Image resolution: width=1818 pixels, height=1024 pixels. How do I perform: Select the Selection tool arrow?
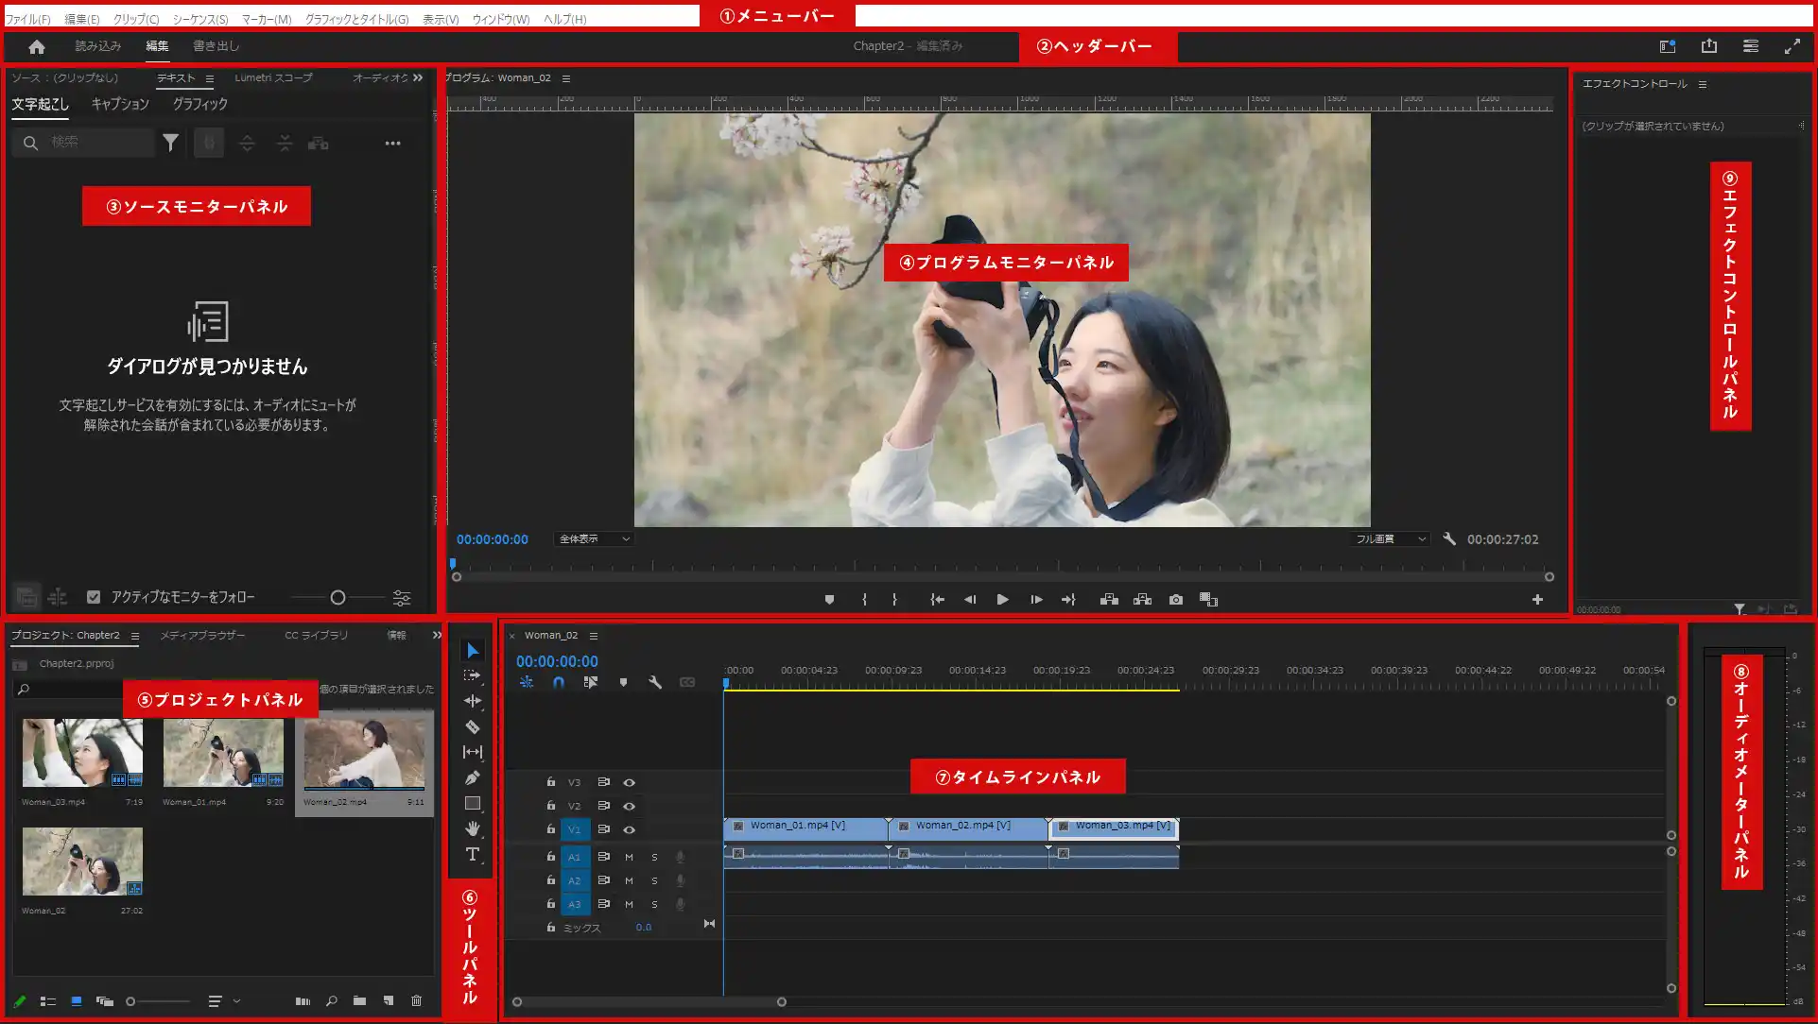point(473,650)
